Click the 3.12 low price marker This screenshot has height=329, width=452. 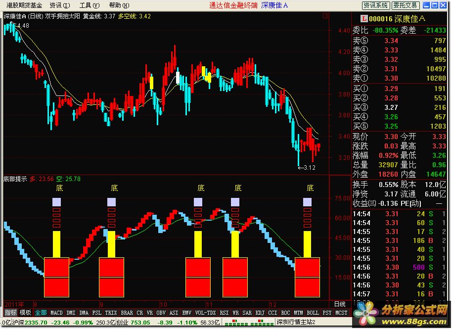point(309,168)
